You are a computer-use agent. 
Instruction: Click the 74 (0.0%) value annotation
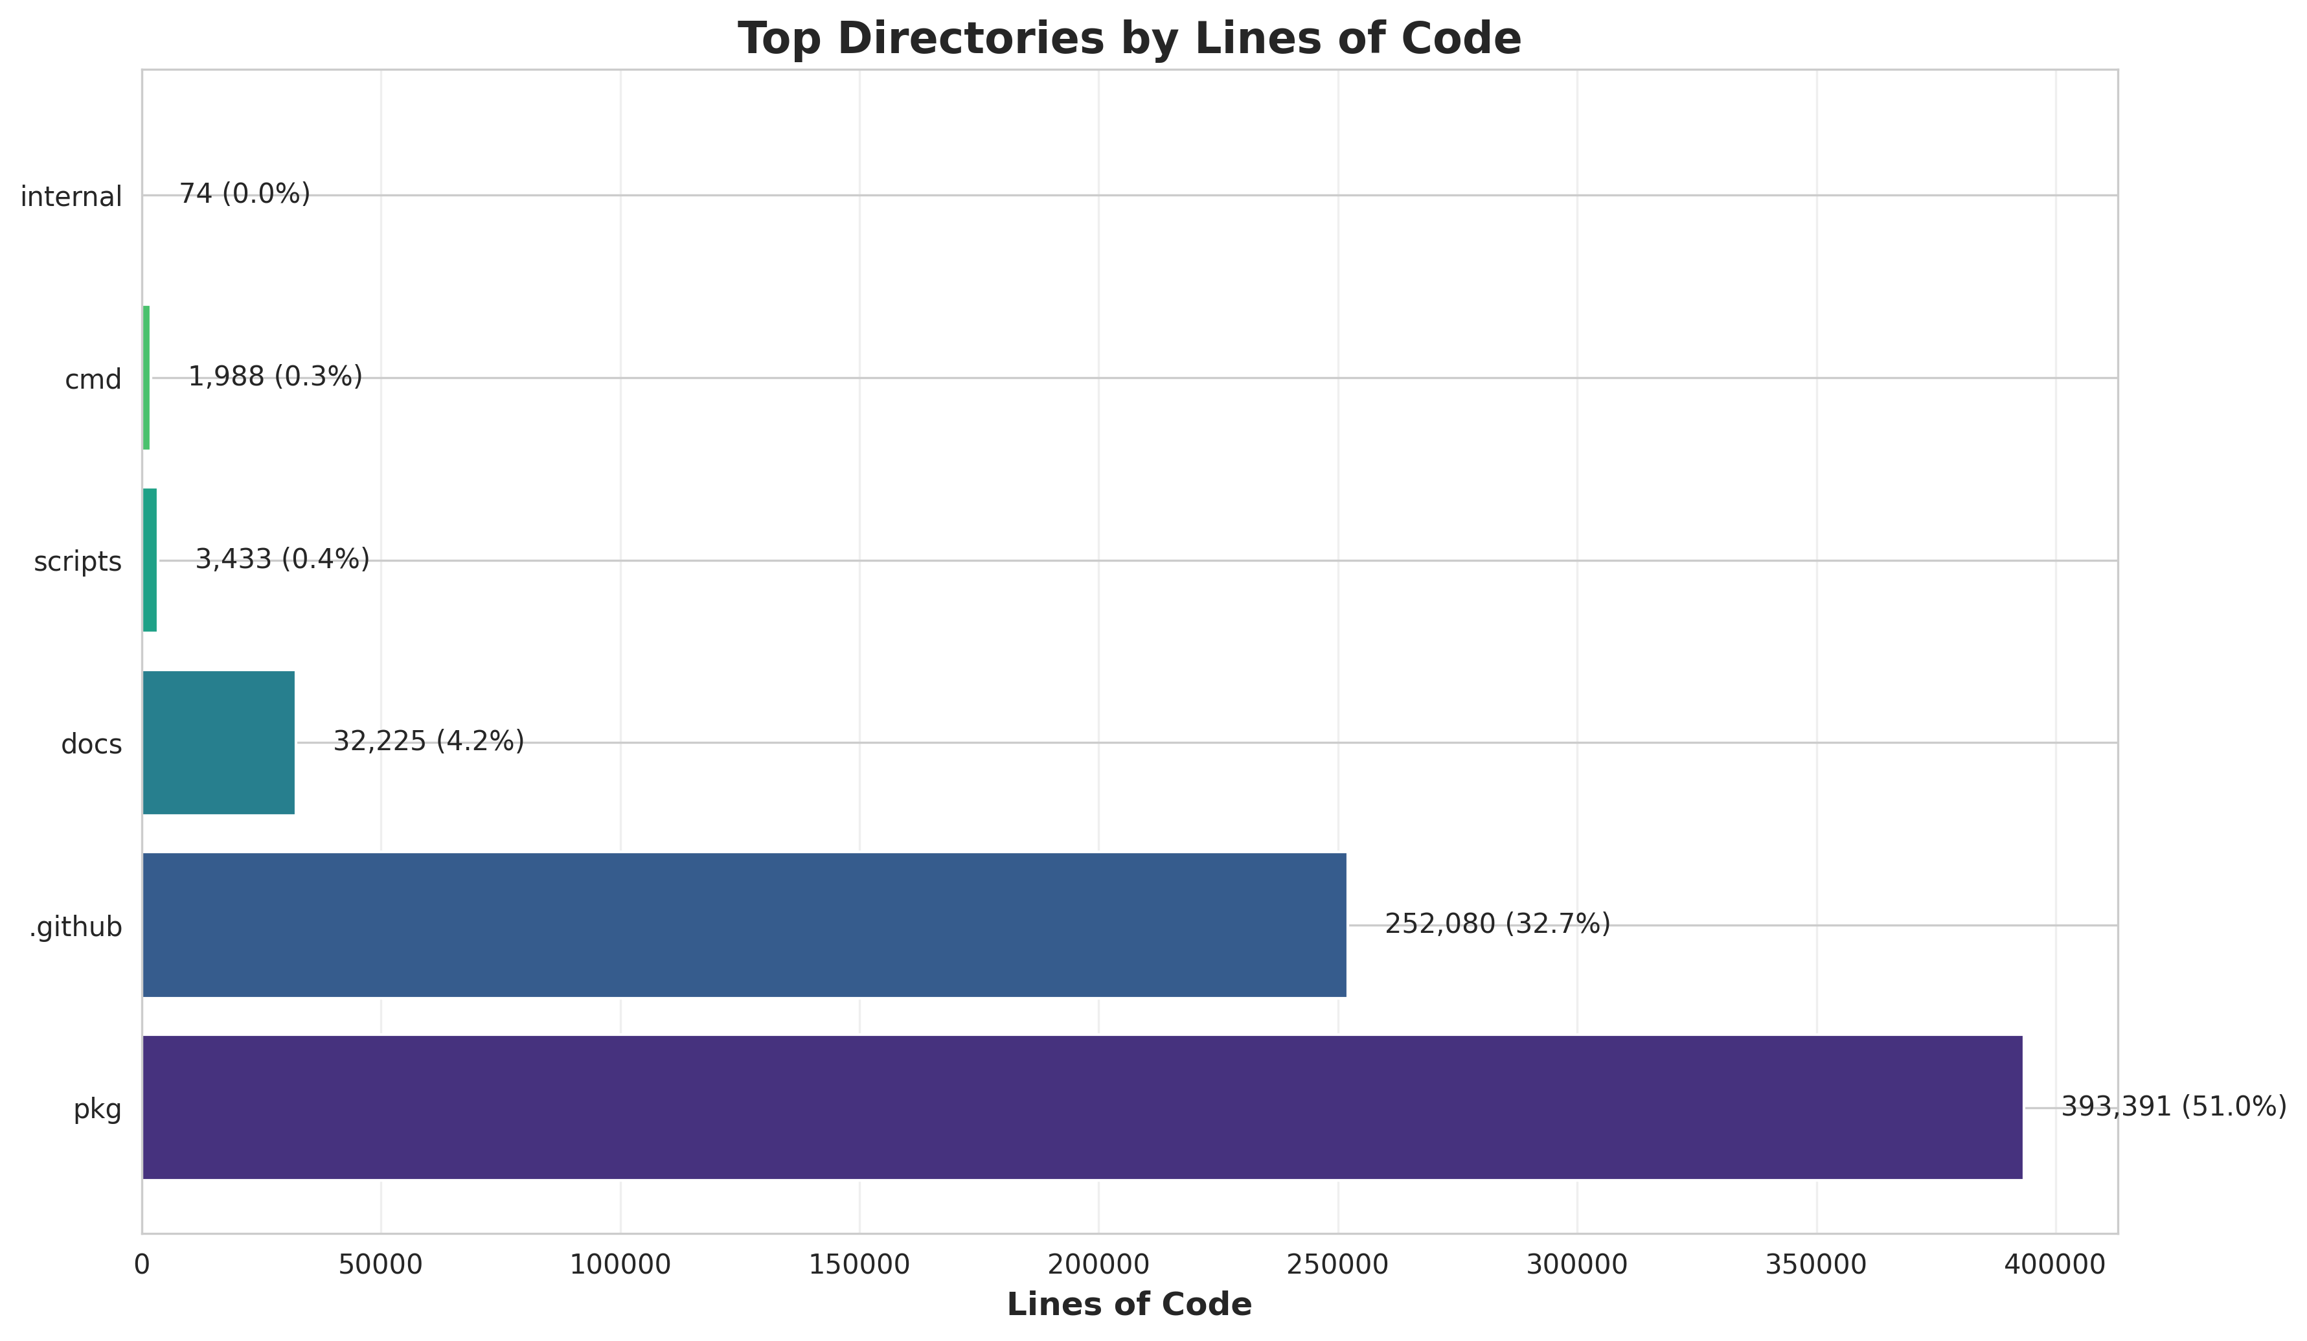tap(244, 194)
